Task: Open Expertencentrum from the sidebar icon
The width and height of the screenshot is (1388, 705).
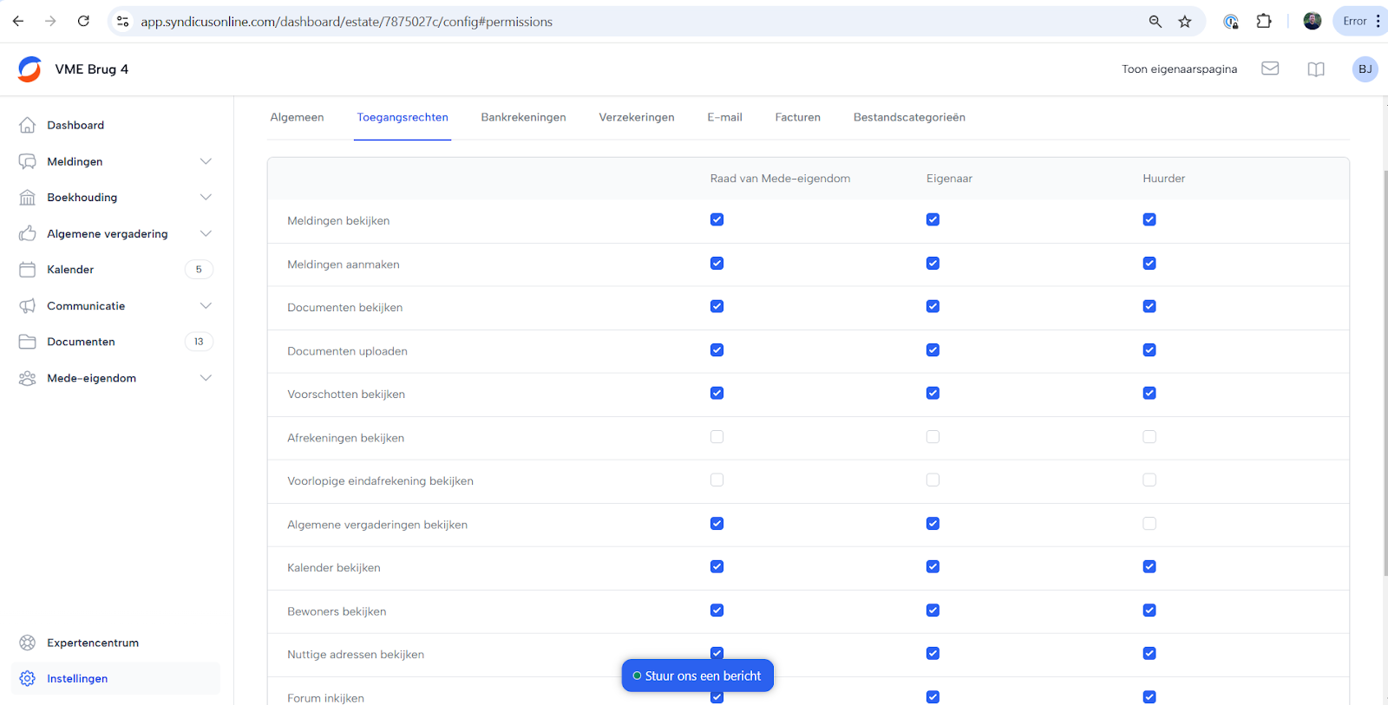Action: pyautogui.click(x=28, y=643)
